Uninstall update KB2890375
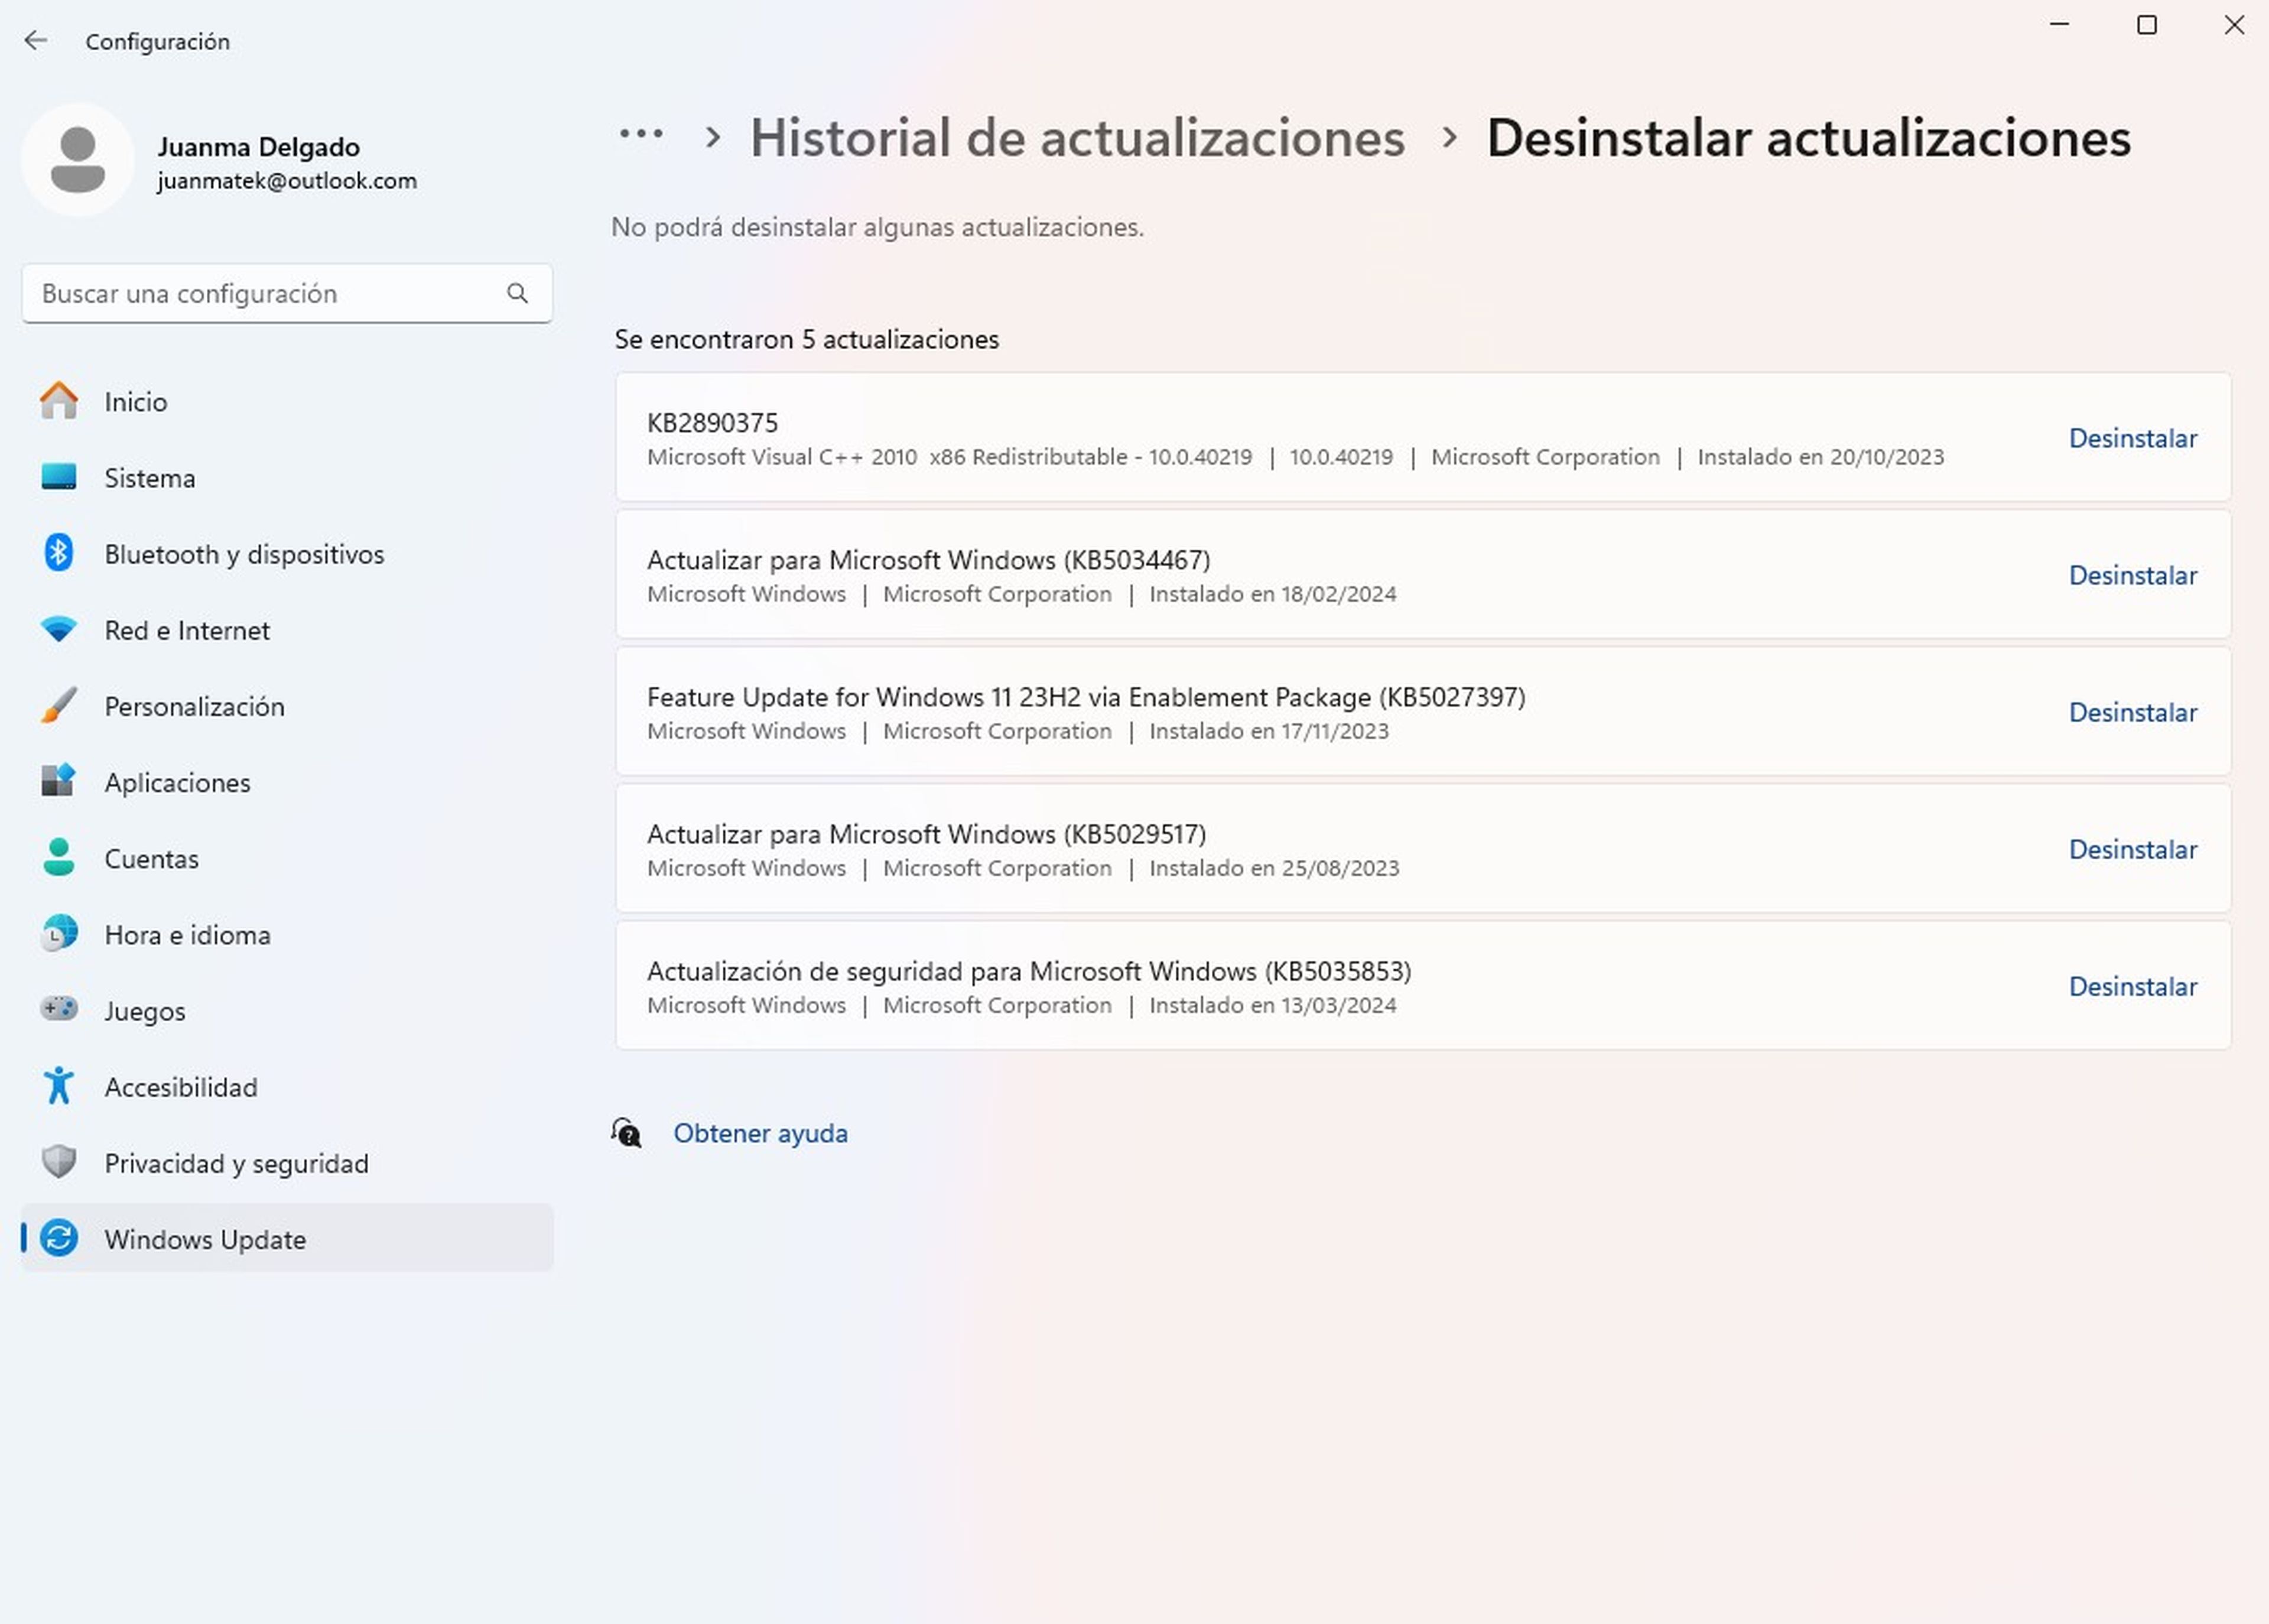 2132,438
